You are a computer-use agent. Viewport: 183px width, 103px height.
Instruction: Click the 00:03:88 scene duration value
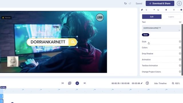(136, 83)
